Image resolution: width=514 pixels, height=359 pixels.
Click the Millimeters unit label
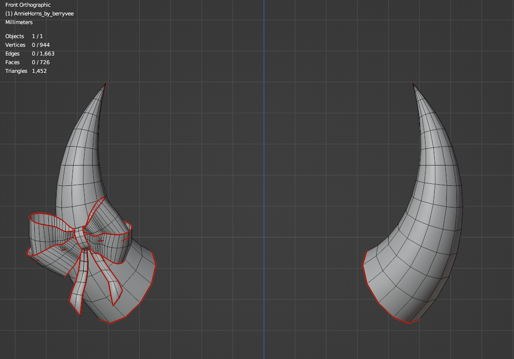pos(18,22)
